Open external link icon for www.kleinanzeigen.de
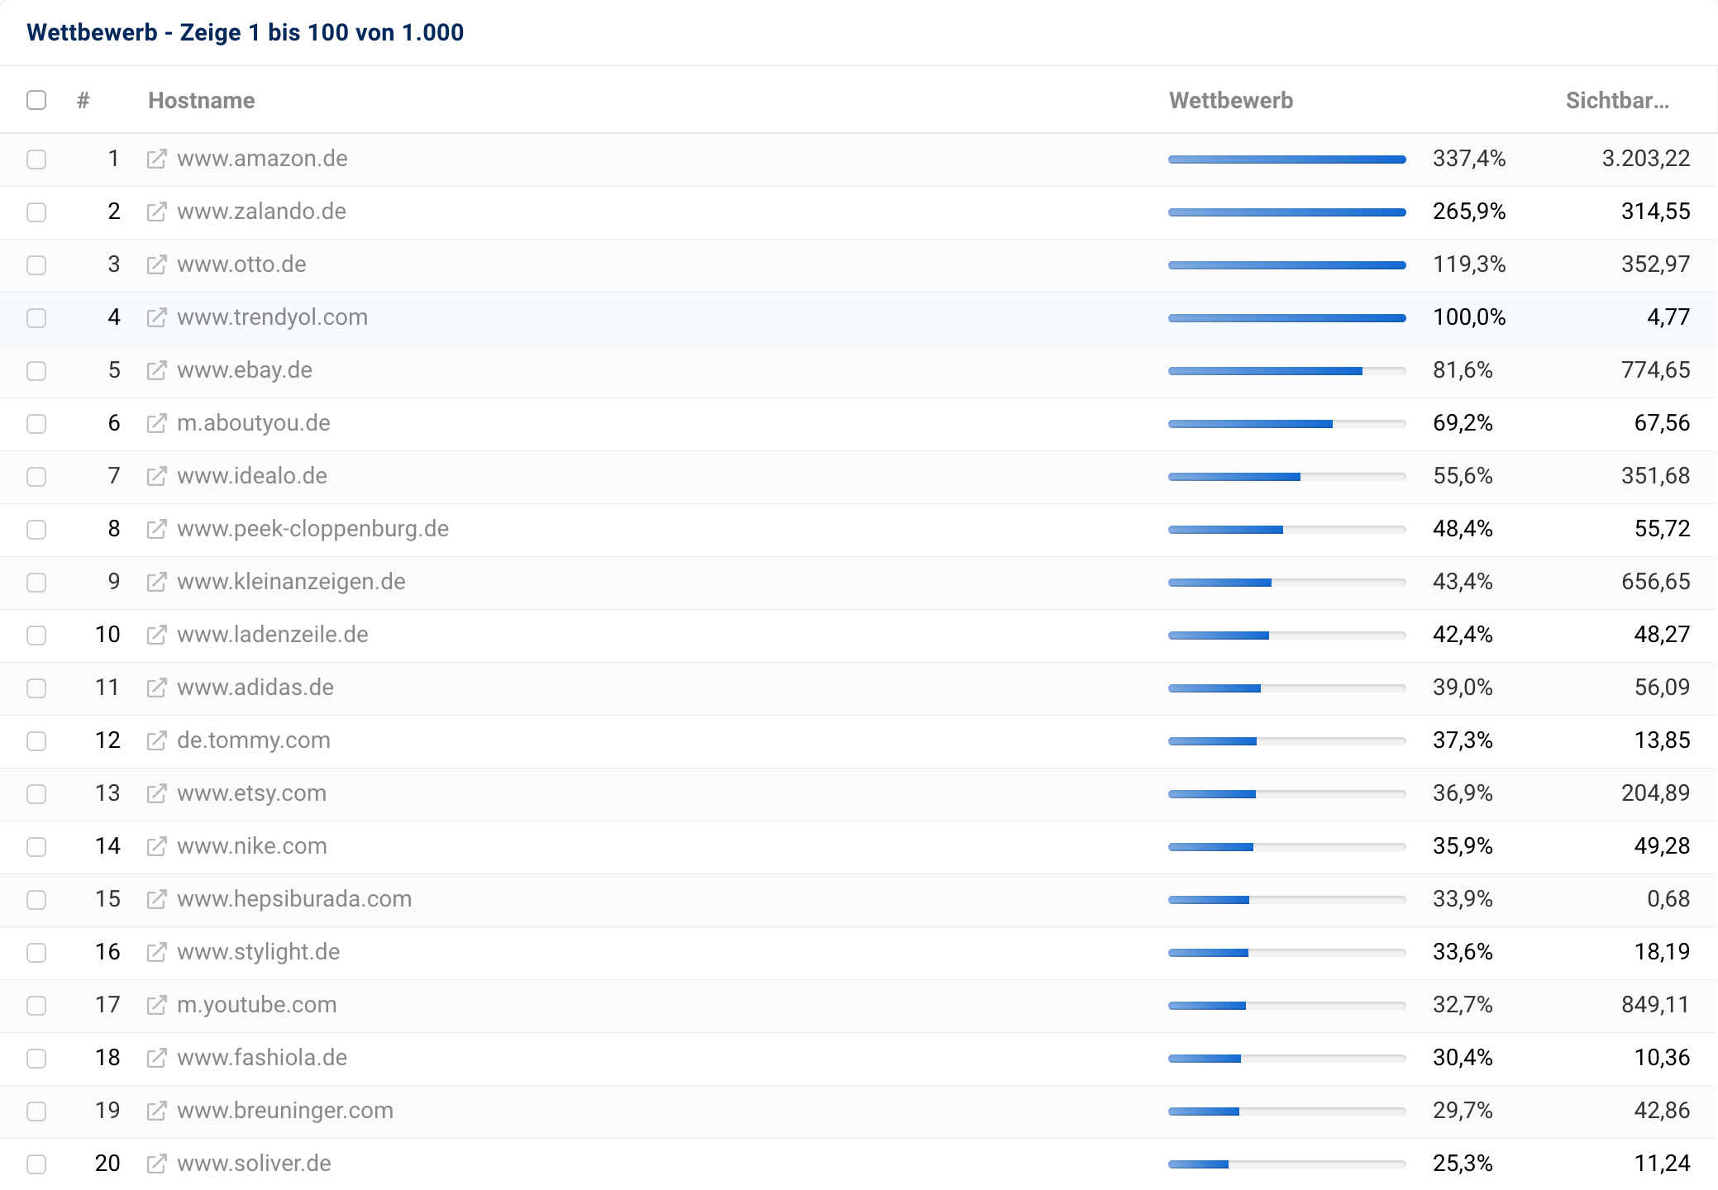 tap(156, 582)
